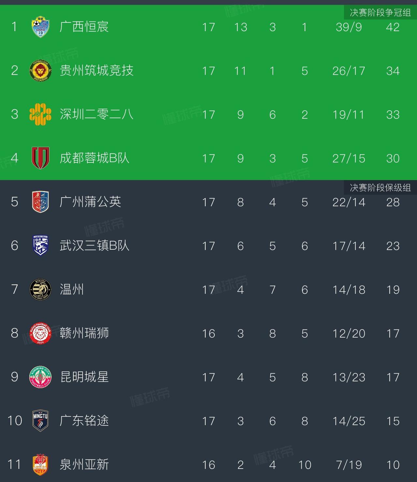The image size is (417, 482).
Task: Click the 广州蒲公英 club badge
Action: click(x=40, y=202)
